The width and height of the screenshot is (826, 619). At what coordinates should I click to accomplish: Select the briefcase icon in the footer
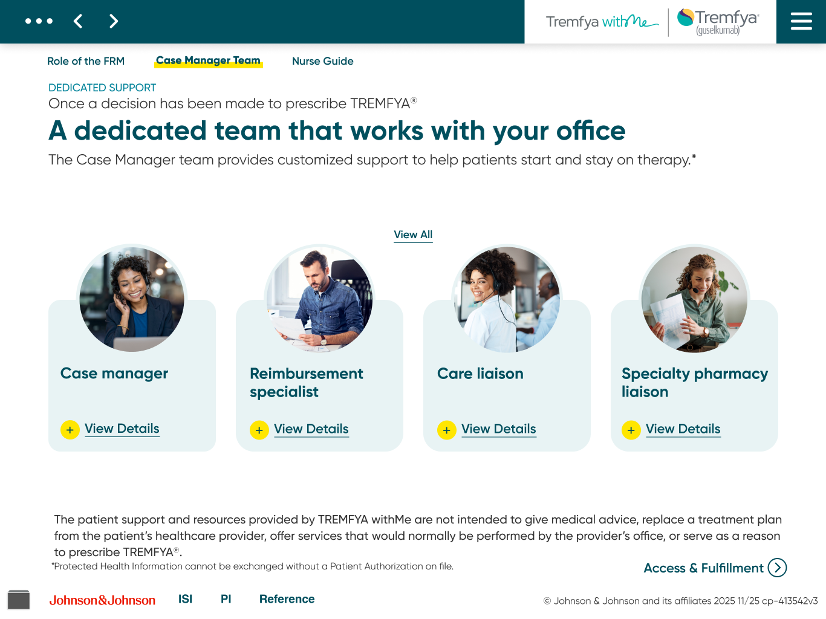click(x=18, y=599)
